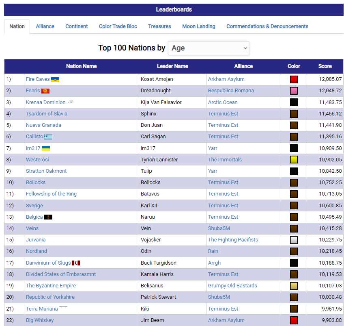Click the small flag beside Terra Mariana
Image resolution: width=344 pixels, height=326 pixels.
pyautogui.click(x=63, y=307)
